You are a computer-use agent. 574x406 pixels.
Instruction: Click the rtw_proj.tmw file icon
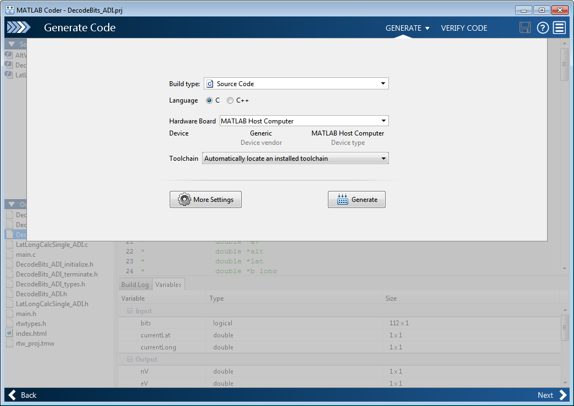(x=9, y=343)
